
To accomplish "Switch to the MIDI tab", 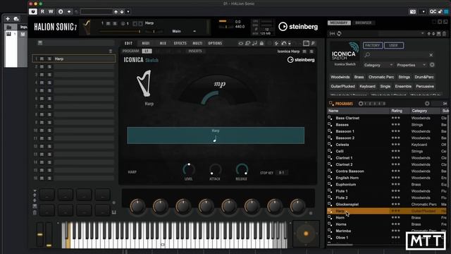I will [x=146, y=43].
